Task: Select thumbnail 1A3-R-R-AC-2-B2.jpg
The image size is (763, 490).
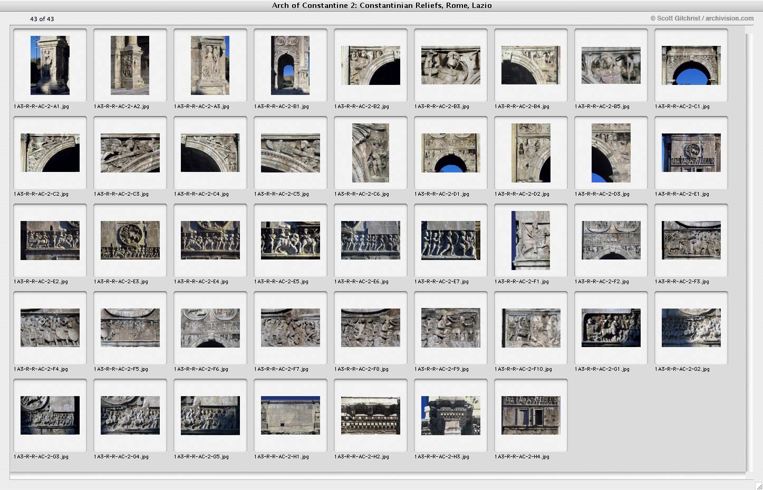Action: (371, 65)
